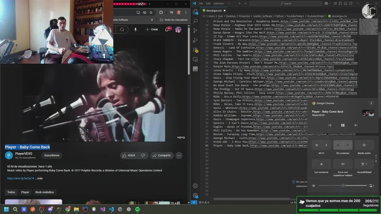Open Visual Studio from the taskbar
Screen dimensions: 381x214
pyautogui.click(x=102, y=209)
